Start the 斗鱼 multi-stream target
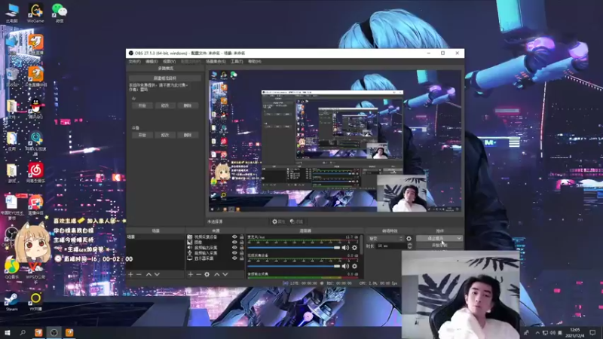This screenshot has width=603, height=339. click(x=142, y=135)
